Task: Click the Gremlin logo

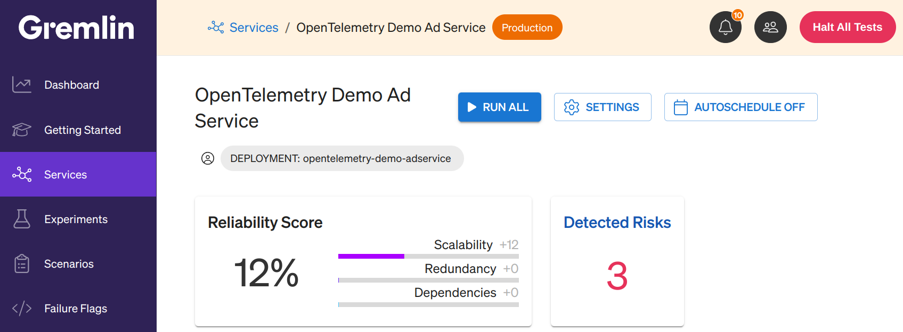Action: pos(76,28)
